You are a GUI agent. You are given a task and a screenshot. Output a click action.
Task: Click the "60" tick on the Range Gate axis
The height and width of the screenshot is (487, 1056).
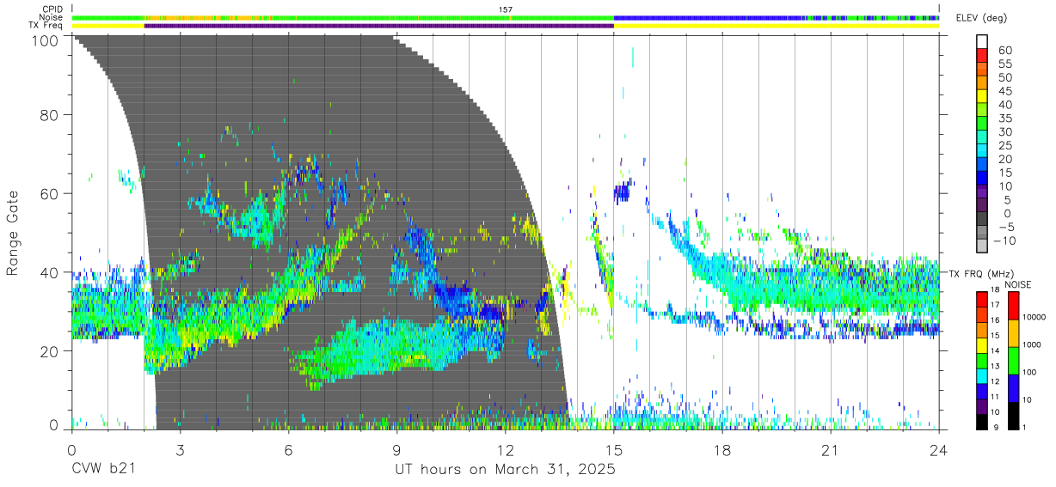pyautogui.click(x=50, y=193)
